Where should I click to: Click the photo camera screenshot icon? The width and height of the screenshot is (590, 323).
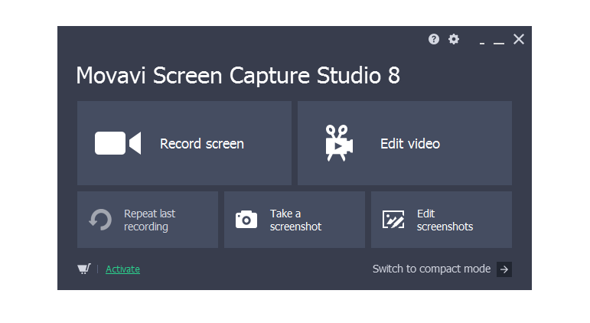246,220
